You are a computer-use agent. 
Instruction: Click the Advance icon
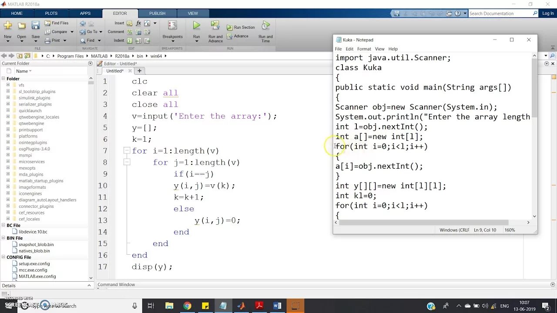pyautogui.click(x=230, y=37)
